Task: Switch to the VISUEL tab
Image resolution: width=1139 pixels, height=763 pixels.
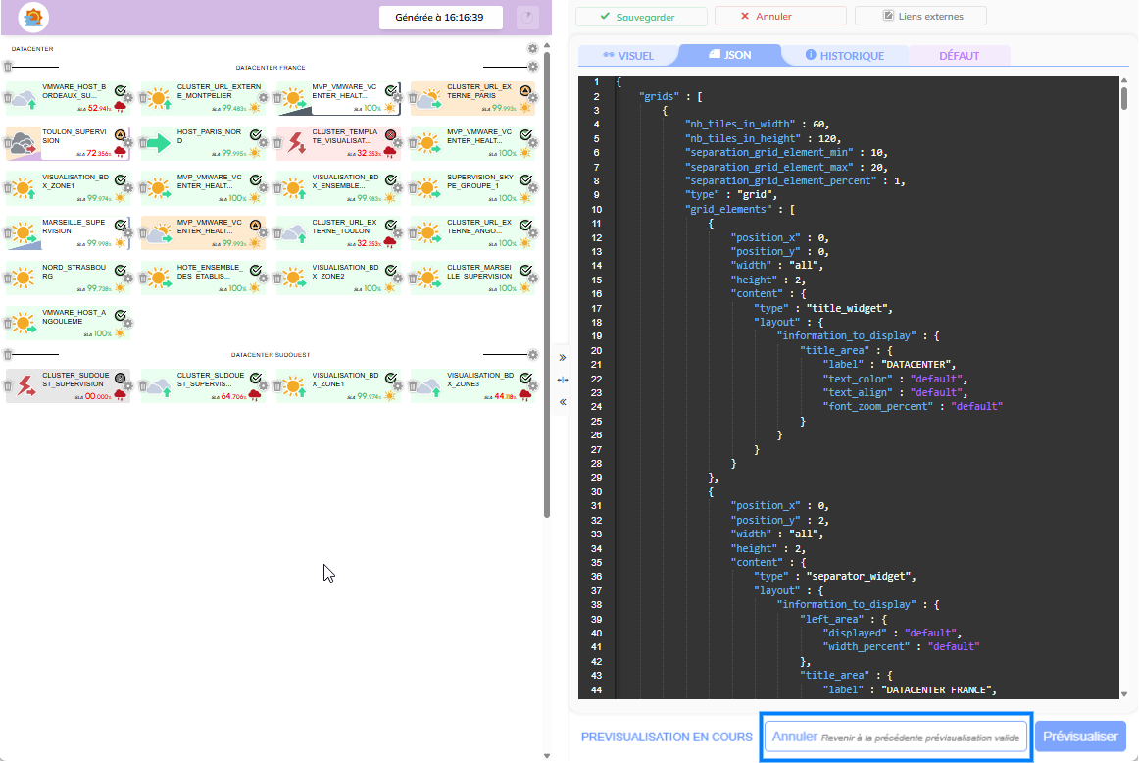Action: (628, 56)
